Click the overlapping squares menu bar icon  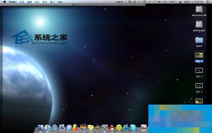(130, 2)
